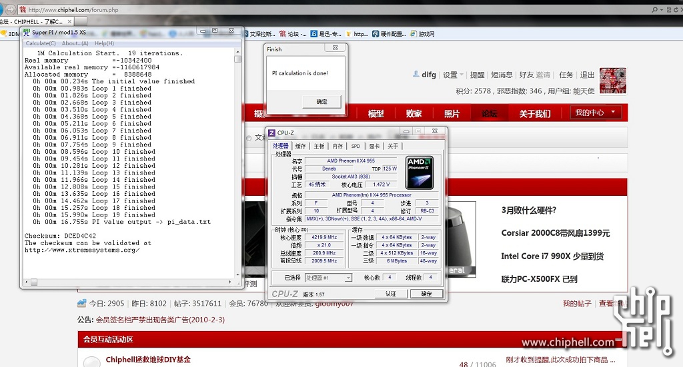Open 3DM bookmark in favorites bar
Viewport: 683px width, 367px height.
click(9, 33)
